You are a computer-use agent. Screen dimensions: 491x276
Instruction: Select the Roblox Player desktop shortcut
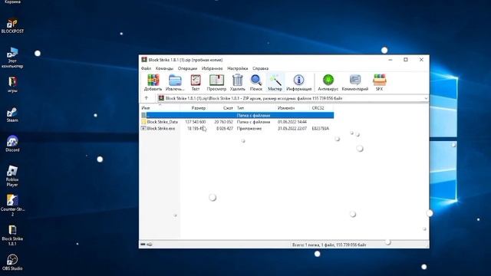[12, 176]
